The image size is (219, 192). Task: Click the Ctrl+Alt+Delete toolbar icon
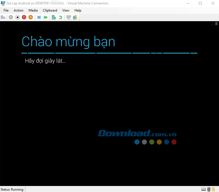tap(3, 17)
